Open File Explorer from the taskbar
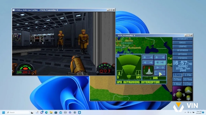Image resolution: width=206 pixels, height=115 pixels. click(51, 112)
